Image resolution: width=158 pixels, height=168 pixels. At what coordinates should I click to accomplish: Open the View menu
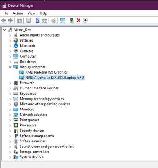[x=31, y=13]
